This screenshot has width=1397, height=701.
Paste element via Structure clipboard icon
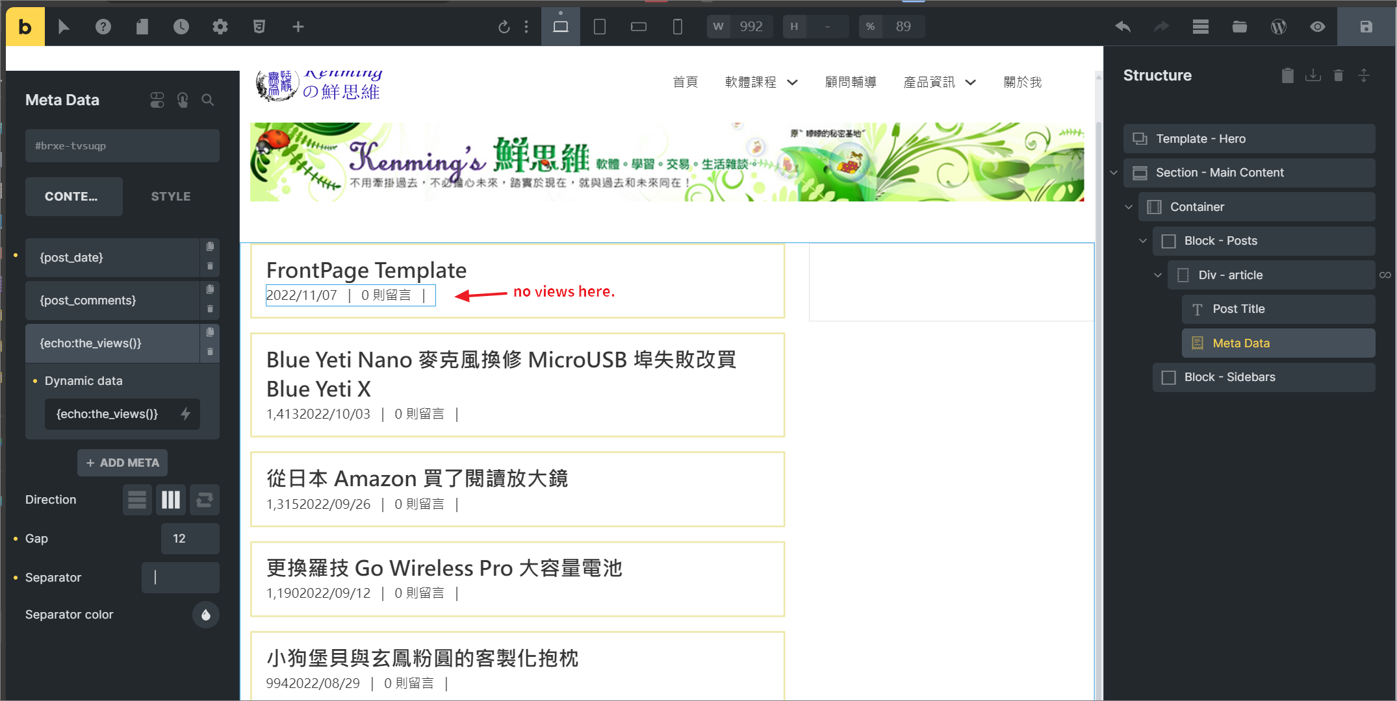point(1287,75)
